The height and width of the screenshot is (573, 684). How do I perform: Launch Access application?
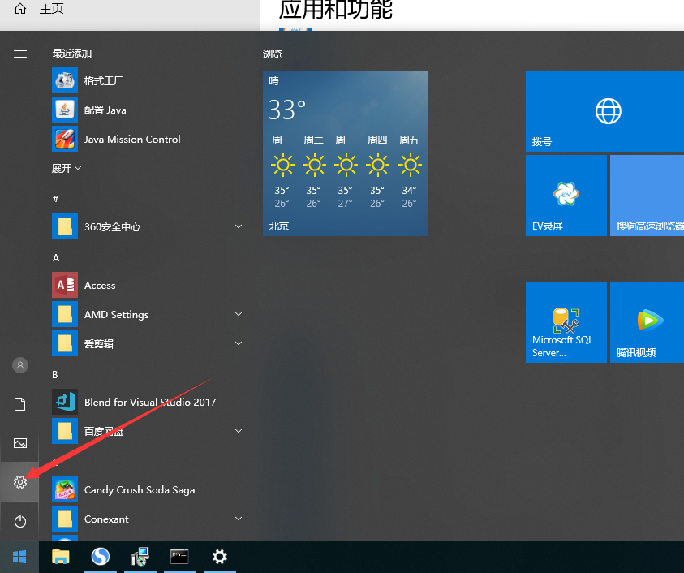(147, 285)
